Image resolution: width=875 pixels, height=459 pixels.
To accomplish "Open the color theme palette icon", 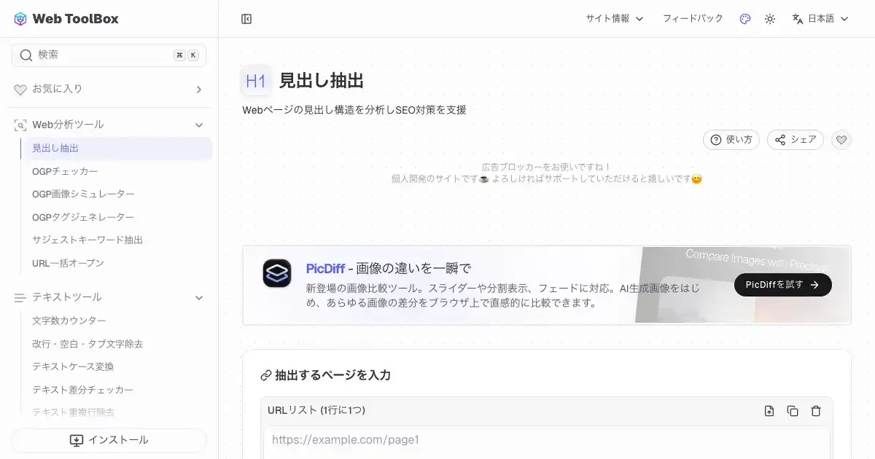I will point(744,19).
